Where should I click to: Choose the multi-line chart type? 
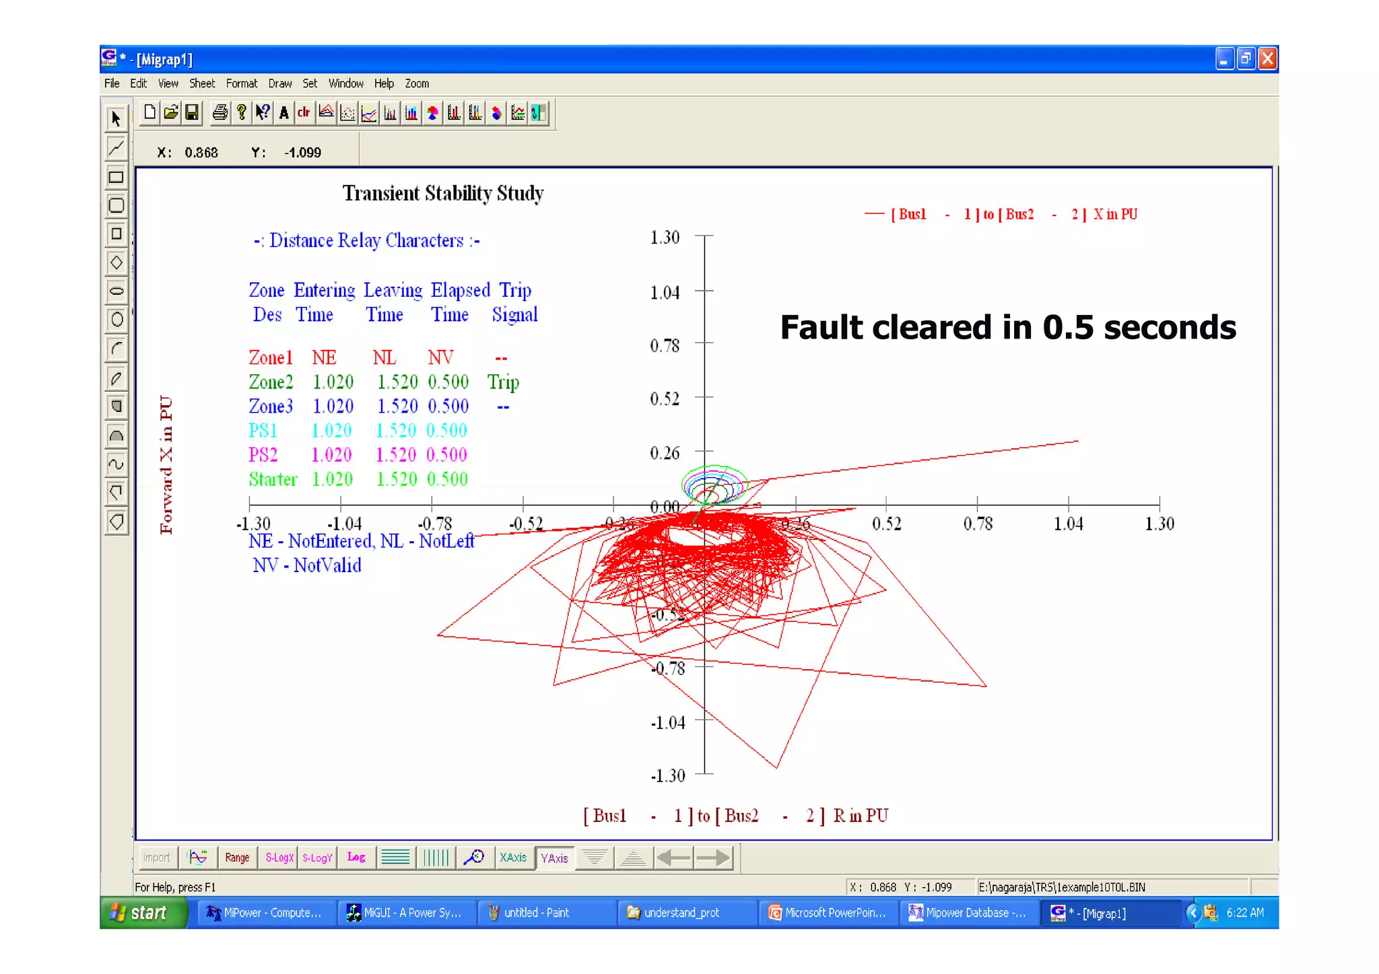pos(369,112)
